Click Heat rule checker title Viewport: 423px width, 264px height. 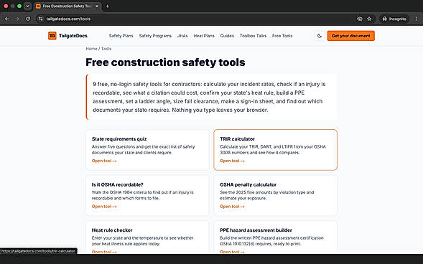(x=112, y=230)
